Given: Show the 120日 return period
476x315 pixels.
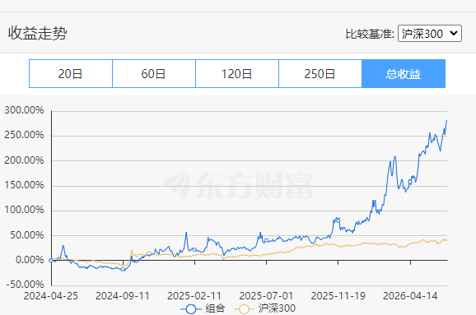Looking at the screenshot, I should click(237, 74).
